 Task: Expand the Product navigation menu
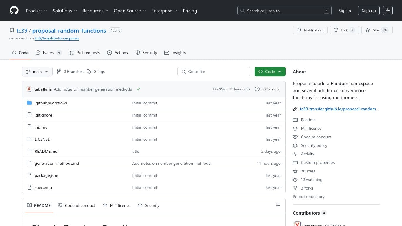[x=36, y=11]
